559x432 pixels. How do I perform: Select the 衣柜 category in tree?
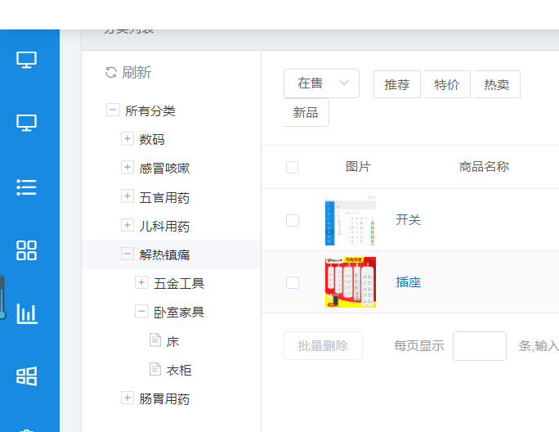(x=179, y=370)
